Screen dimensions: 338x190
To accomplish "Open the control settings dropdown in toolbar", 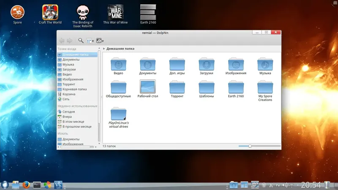I will point(100,41).
